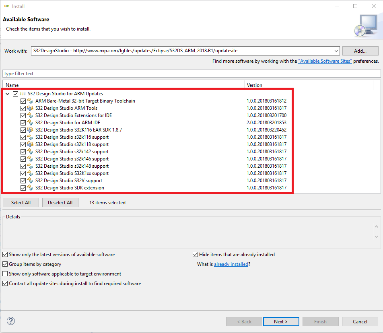Click the feature icon beside ARM Bare-Metal 32-bit Target Binary Toolchain

(30, 101)
